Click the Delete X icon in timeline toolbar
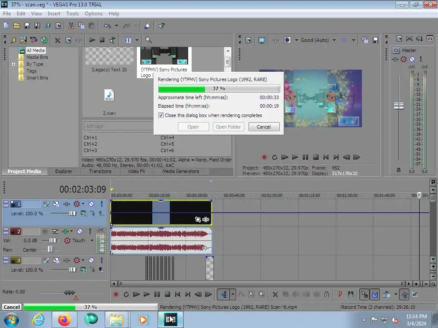This screenshot has height=328, width=438. pos(275,294)
